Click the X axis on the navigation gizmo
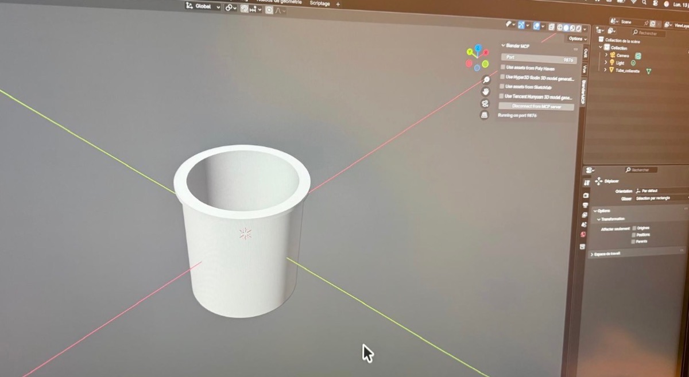 click(486, 52)
